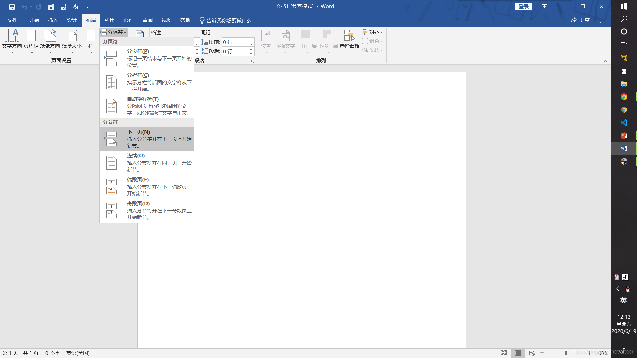This screenshot has height=358, width=637.
Task: Click Spacing After (段后) value field
Action: [x=235, y=51]
